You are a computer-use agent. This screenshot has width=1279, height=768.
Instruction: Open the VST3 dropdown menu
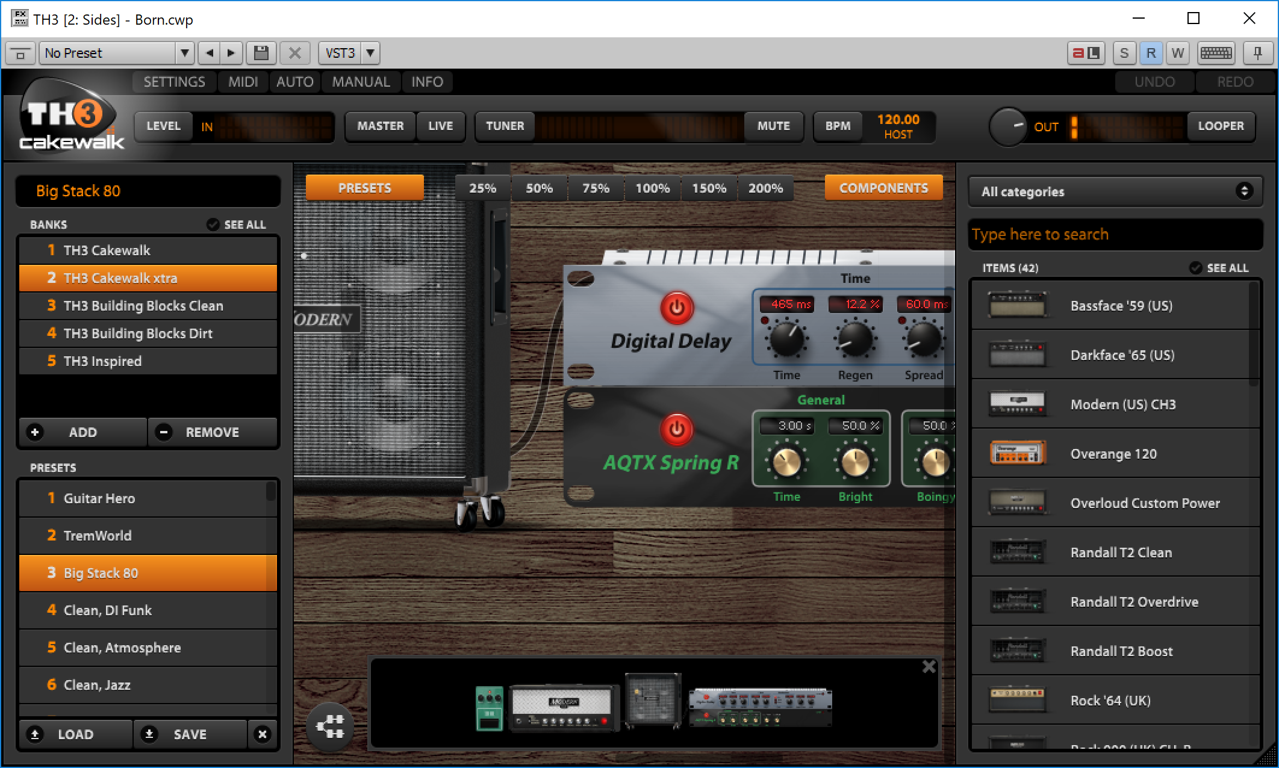(370, 53)
